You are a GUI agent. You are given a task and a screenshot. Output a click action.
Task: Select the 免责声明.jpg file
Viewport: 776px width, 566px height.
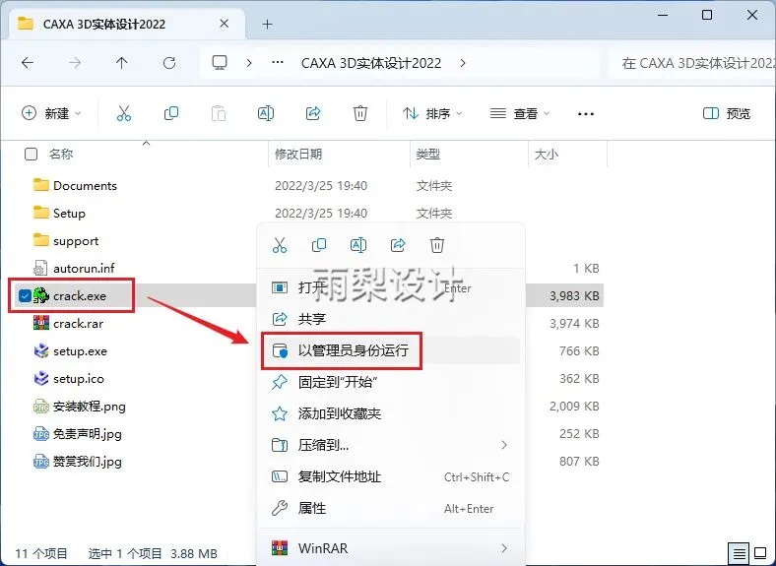click(87, 434)
